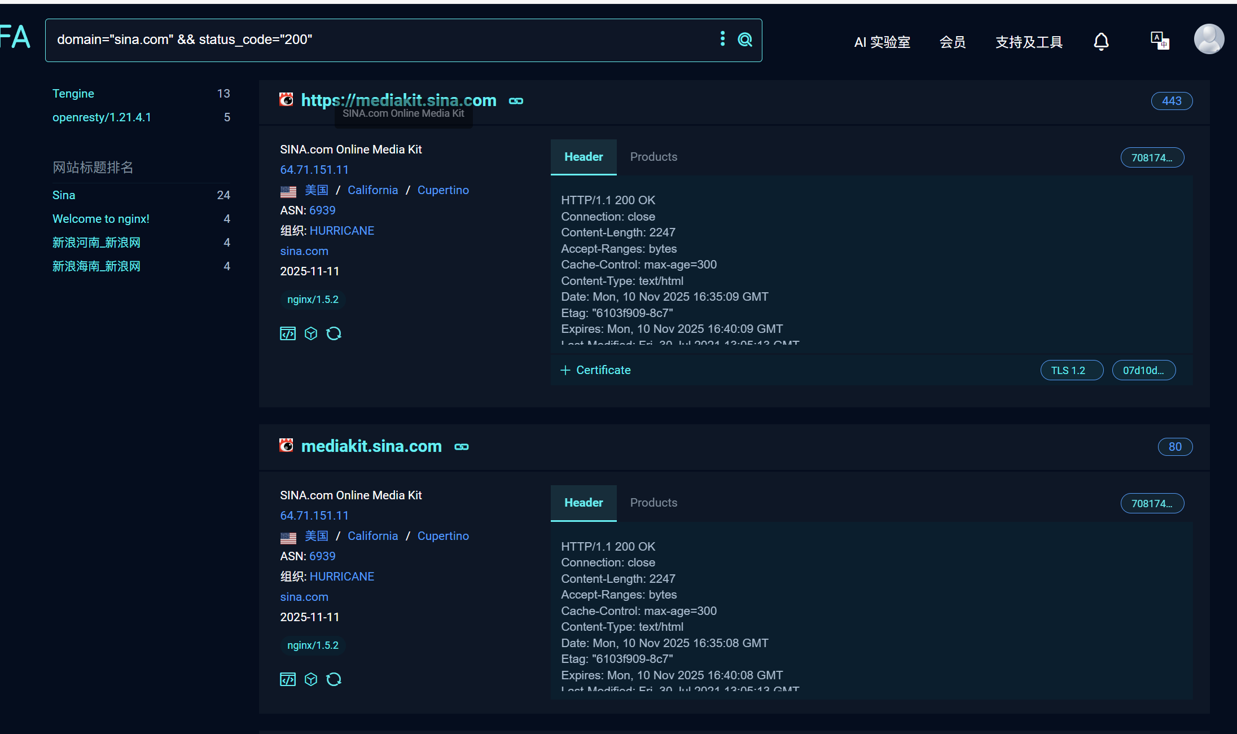The image size is (1237, 734).
Task: Click the link icon beside mediakit.sina.com port 80
Action: [462, 447]
